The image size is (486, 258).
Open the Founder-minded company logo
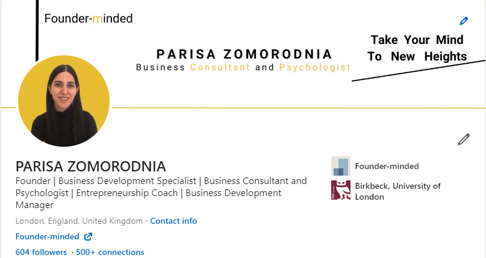tap(341, 166)
